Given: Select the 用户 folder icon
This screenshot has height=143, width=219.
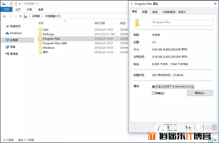Looking at the screenshot, I should point(40,52).
